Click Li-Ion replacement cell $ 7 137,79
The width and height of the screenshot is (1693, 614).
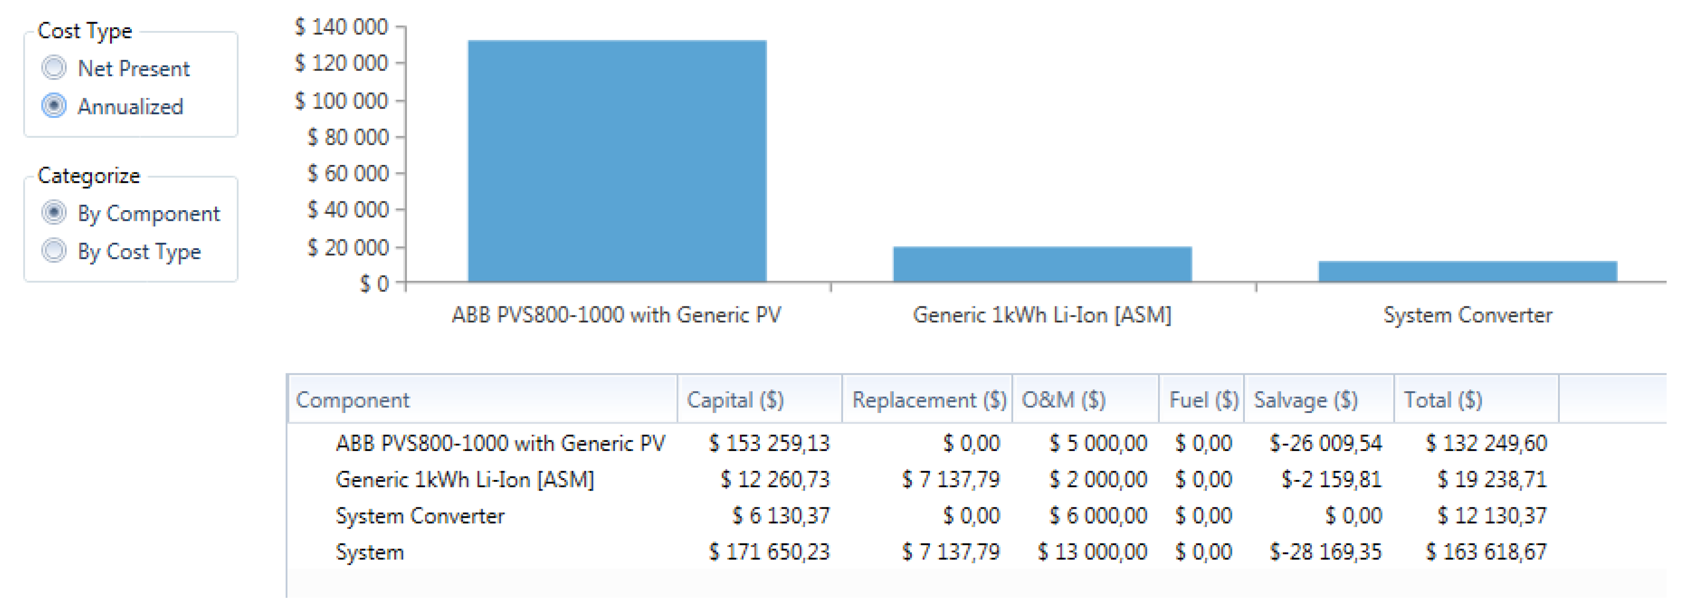coord(951,480)
